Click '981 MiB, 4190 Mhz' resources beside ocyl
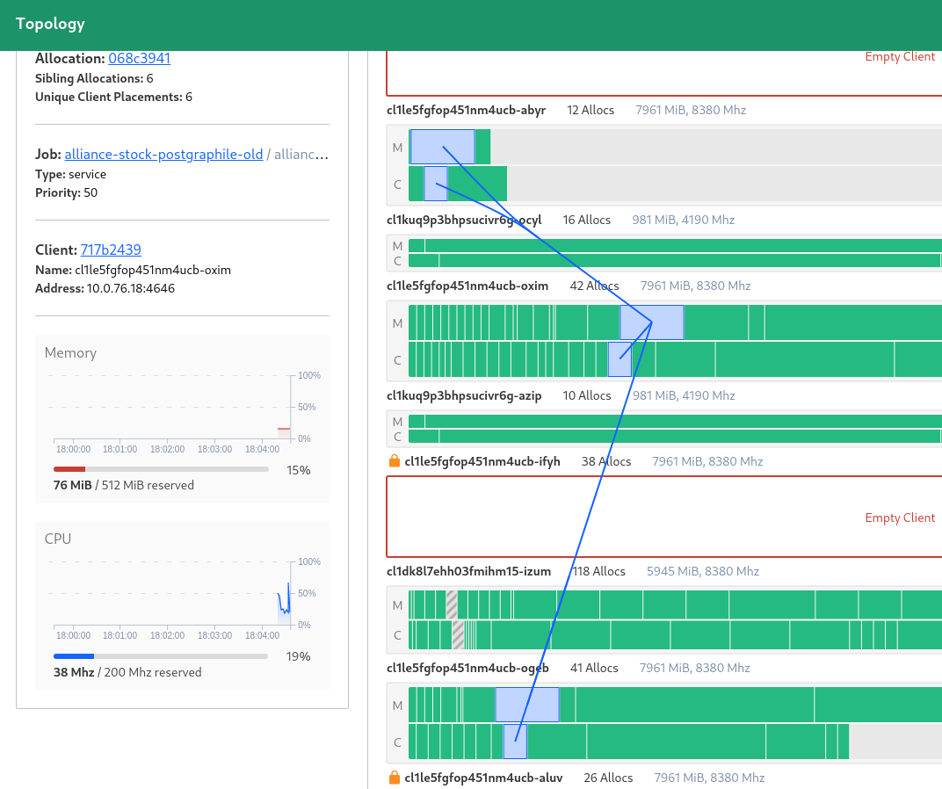942x789 pixels. pos(683,220)
